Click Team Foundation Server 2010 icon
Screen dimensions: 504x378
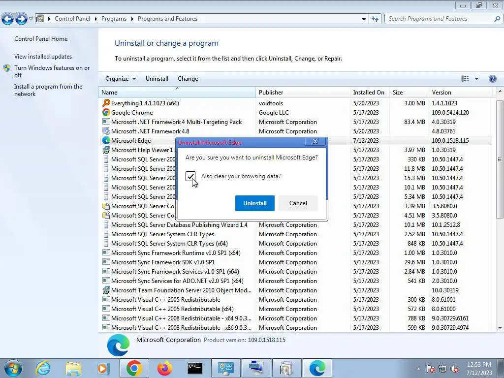[106, 290]
